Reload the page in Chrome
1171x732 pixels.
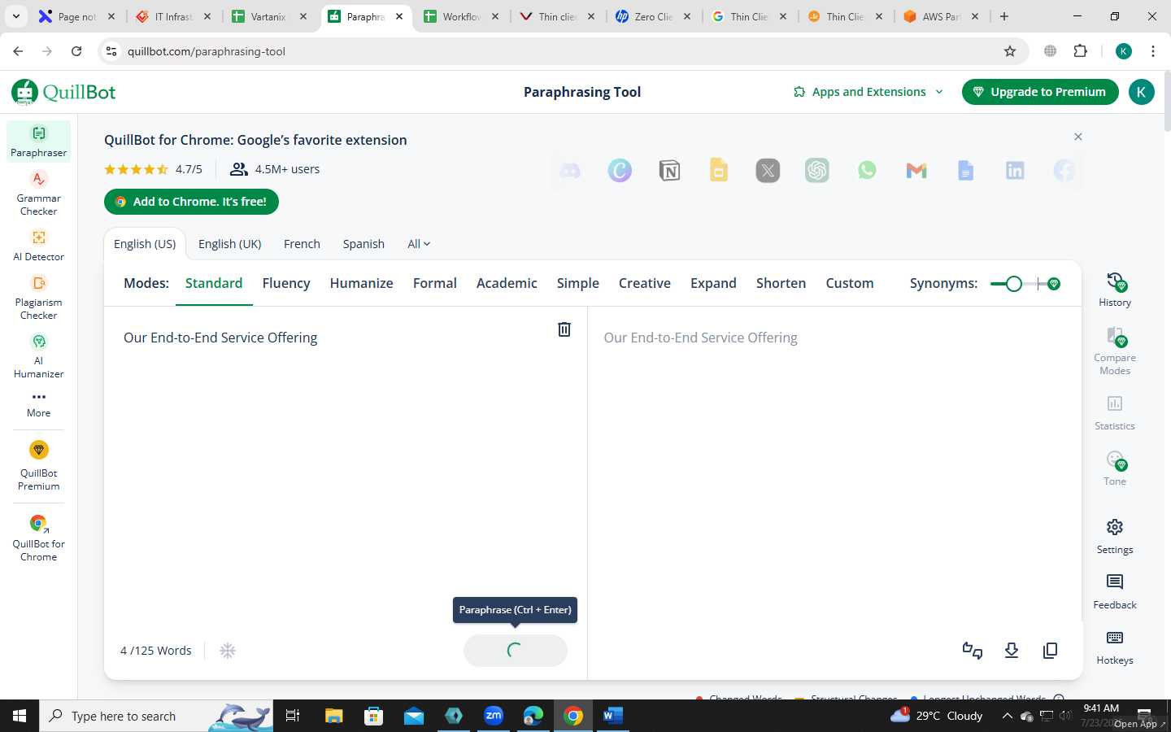tap(76, 51)
